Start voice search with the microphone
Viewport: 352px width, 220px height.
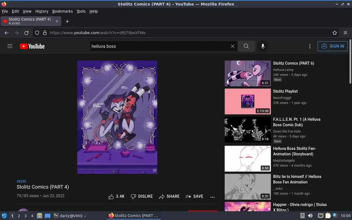pyautogui.click(x=263, y=46)
